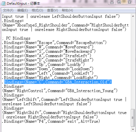The width and height of the screenshot is (136, 132).
Task: Click the Notepad document icon in title bar
Action: (x=3, y=4)
